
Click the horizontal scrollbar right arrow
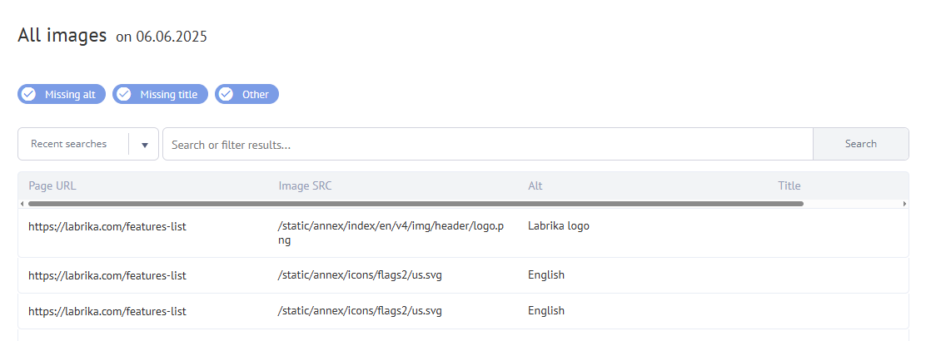point(904,204)
